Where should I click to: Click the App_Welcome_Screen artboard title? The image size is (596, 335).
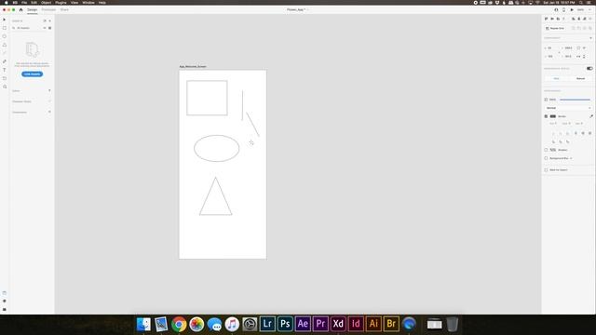click(x=193, y=66)
